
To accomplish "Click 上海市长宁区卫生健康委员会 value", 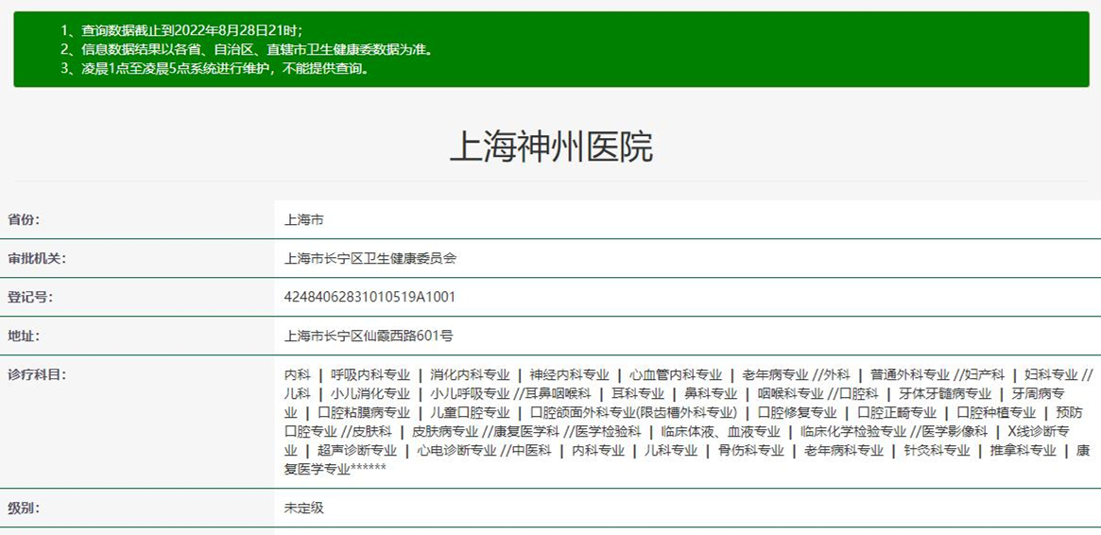I will 370,258.
